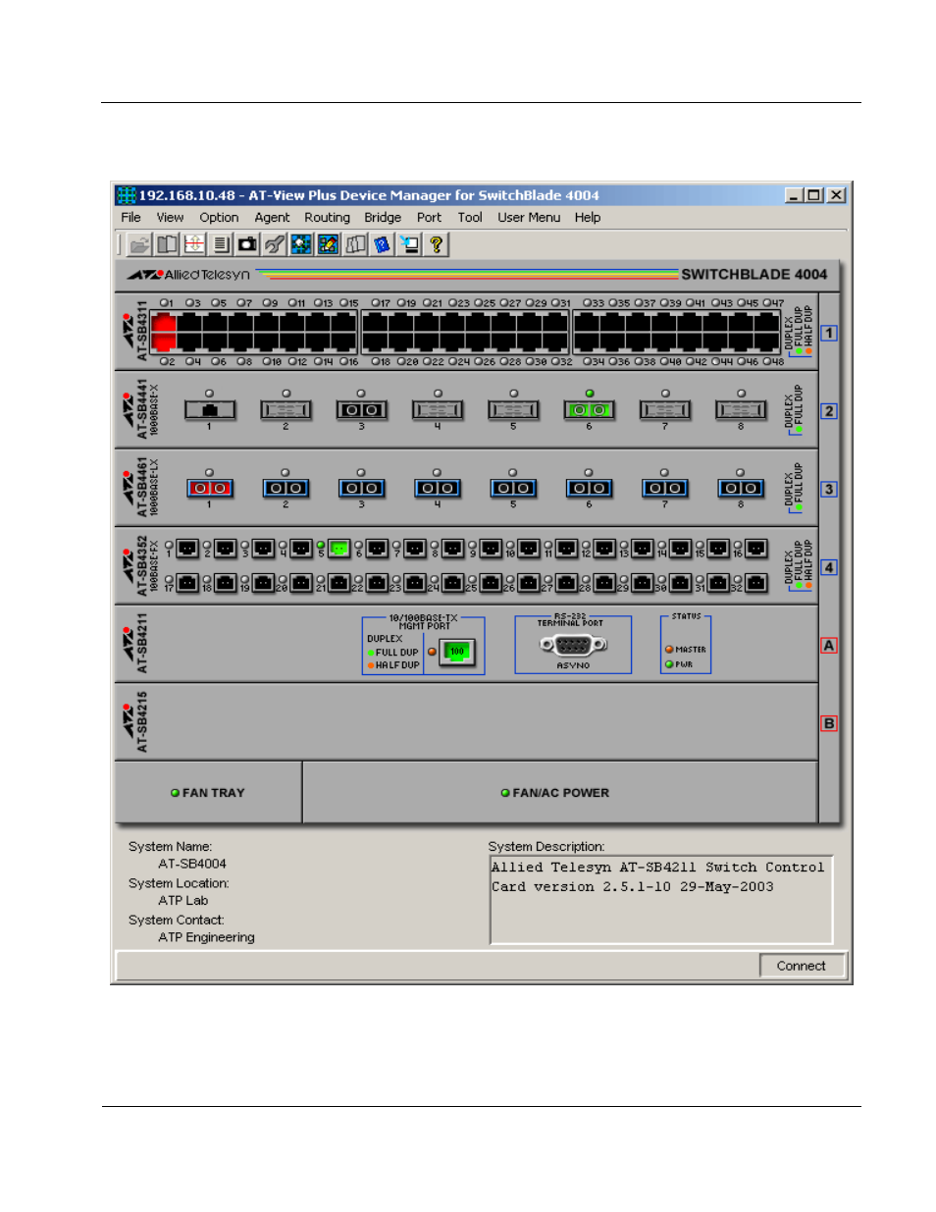The height and width of the screenshot is (1212, 936).
Task: Click the System Description text box
Action: tap(661, 900)
